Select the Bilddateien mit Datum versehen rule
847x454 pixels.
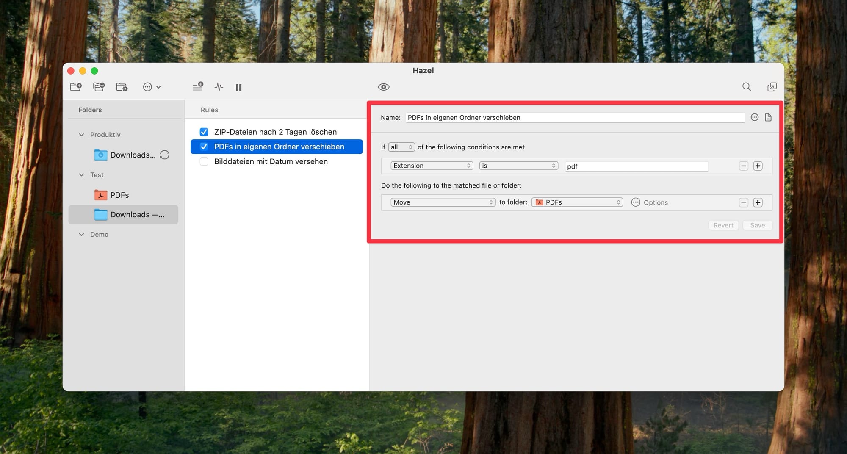[277, 161]
